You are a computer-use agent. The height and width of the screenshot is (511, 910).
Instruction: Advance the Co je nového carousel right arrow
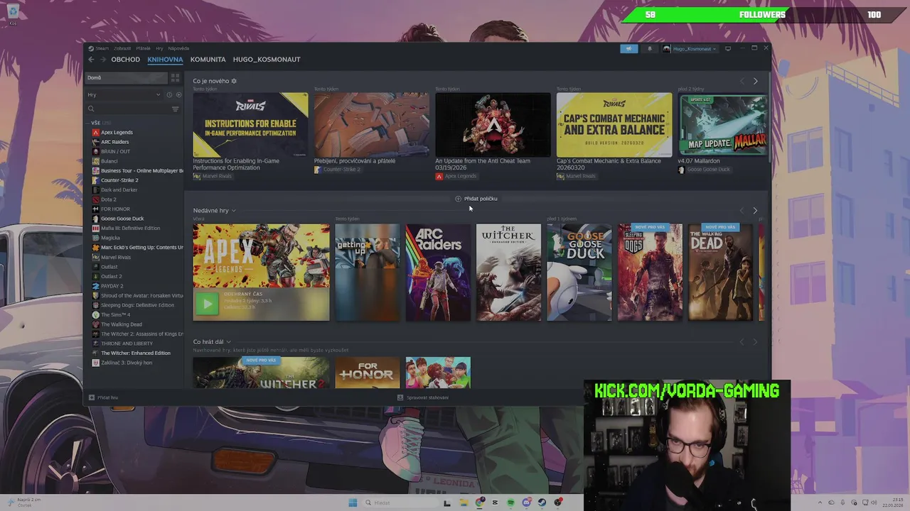tap(755, 81)
